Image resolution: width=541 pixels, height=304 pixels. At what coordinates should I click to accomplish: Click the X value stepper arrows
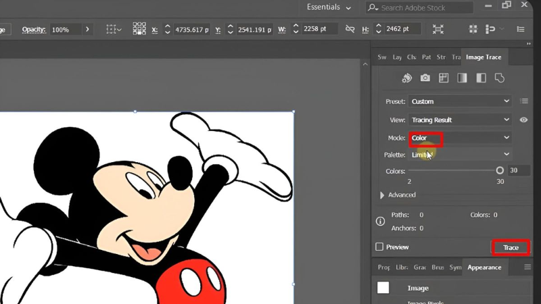click(x=167, y=29)
